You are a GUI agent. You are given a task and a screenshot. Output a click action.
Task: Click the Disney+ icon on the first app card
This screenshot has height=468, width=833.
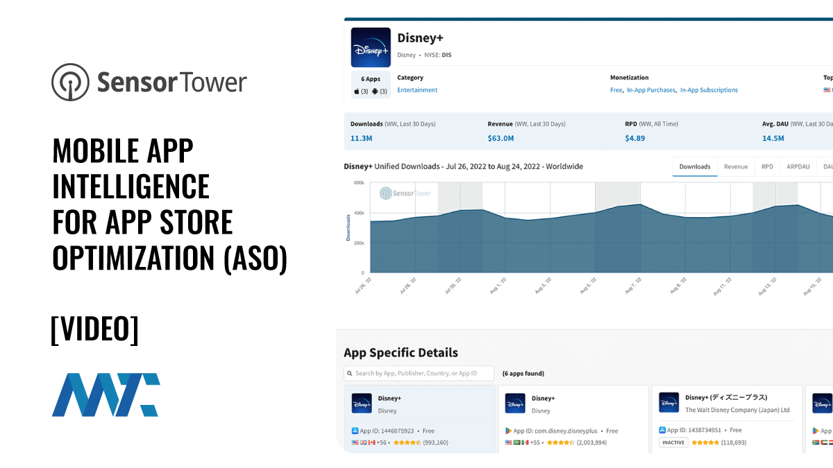click(x=362, y=403)
